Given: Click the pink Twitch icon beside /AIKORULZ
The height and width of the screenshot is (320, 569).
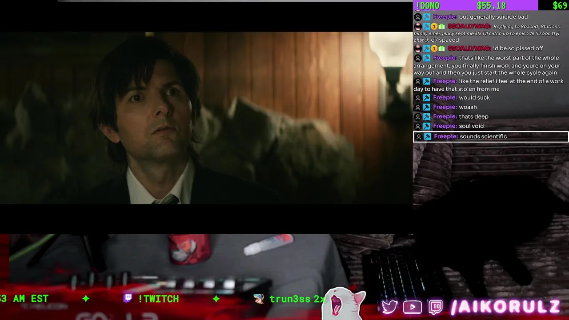Looking at the screenshot, I should click(436, 307).
